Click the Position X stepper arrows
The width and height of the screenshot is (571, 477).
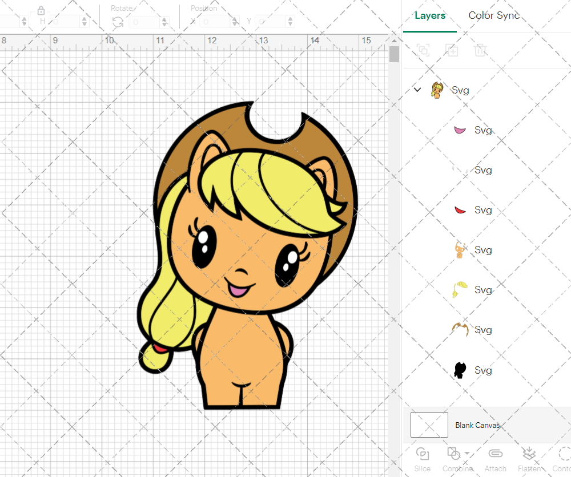(x=235, y=22)
